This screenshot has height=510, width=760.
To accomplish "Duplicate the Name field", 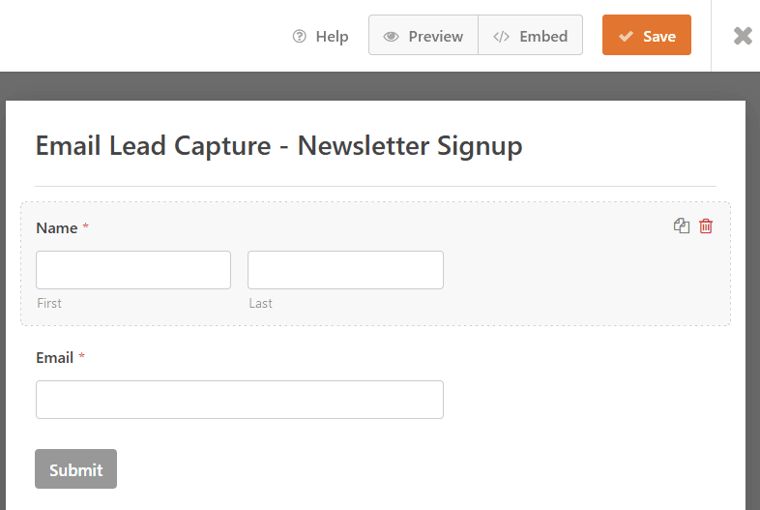I will tap(682, 226).
